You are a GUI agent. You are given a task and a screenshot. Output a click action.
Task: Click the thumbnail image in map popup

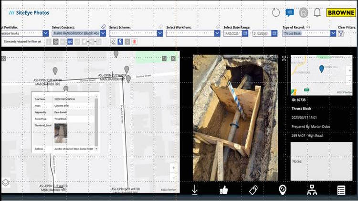[x=61, y=133]
